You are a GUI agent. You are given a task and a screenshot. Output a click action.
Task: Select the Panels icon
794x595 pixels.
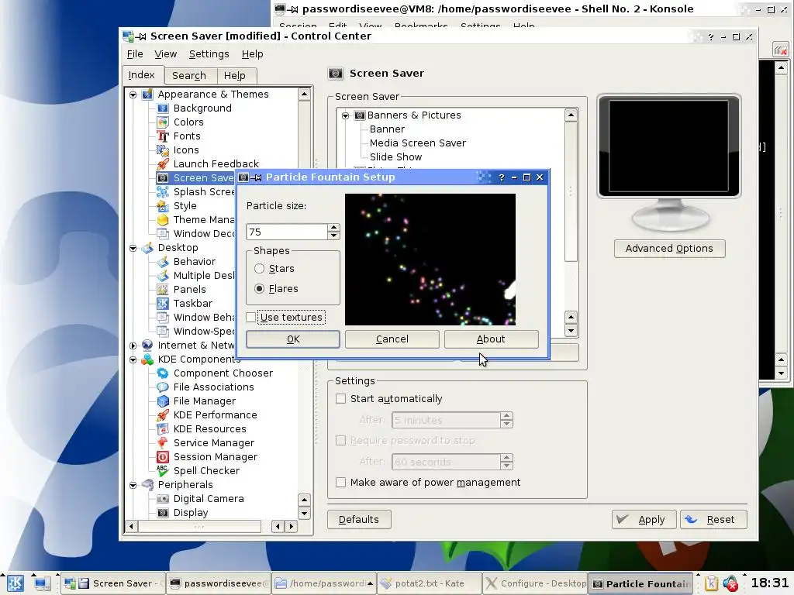click(163, 290)
